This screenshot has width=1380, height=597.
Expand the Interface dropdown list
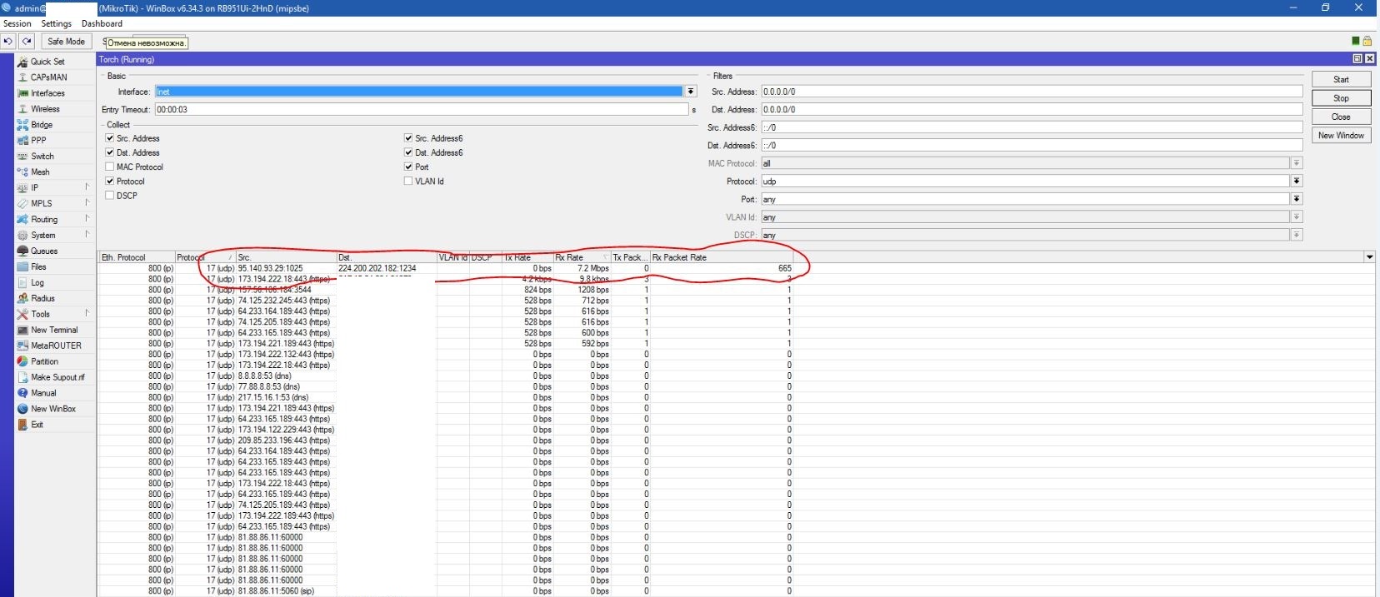pyautogui.click(x=691, y=92)
